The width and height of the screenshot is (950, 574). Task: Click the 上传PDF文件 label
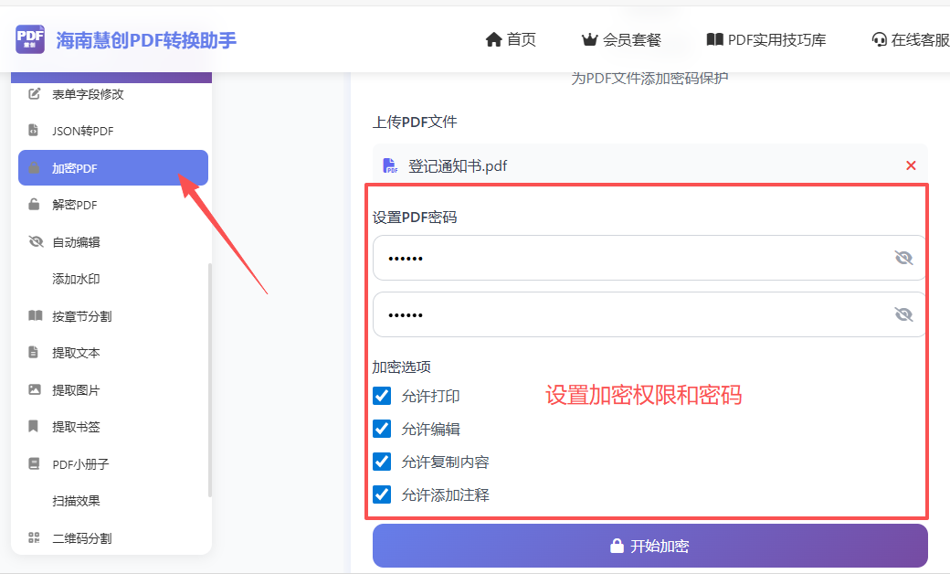(415, 122)
